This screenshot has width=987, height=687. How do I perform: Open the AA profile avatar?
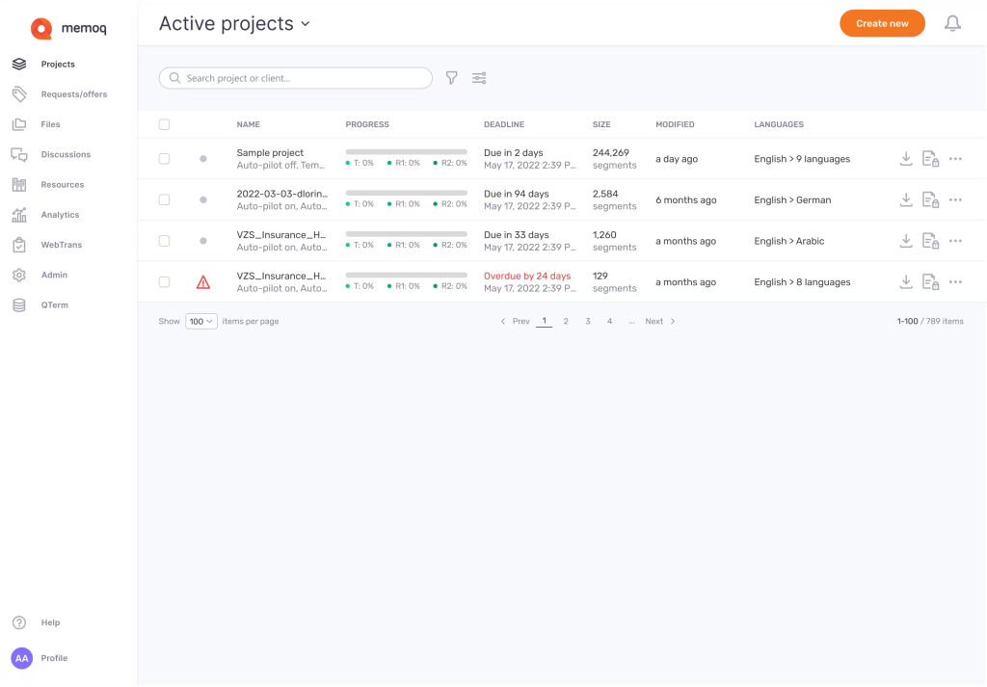21,658
